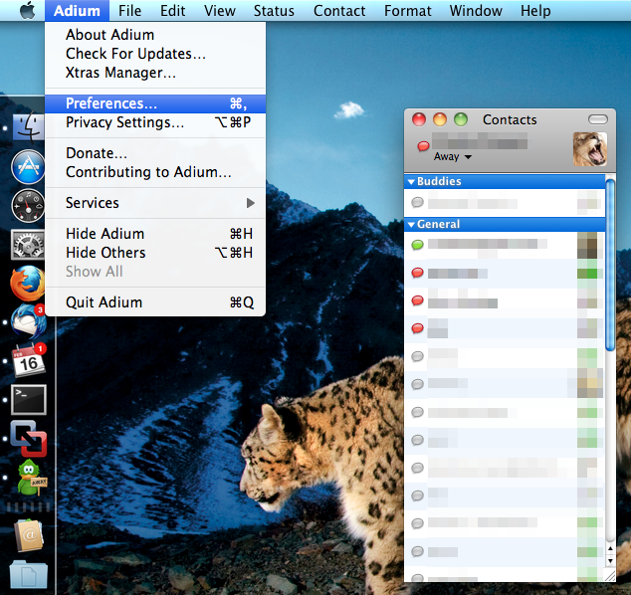The height and width of the screenshot is (595, 631).
Task: Collapse the Buddies group
Action: (411, 182)
